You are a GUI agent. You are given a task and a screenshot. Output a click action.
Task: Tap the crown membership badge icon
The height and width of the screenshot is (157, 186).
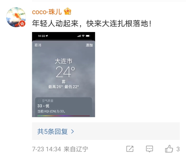tap(68, 11)
